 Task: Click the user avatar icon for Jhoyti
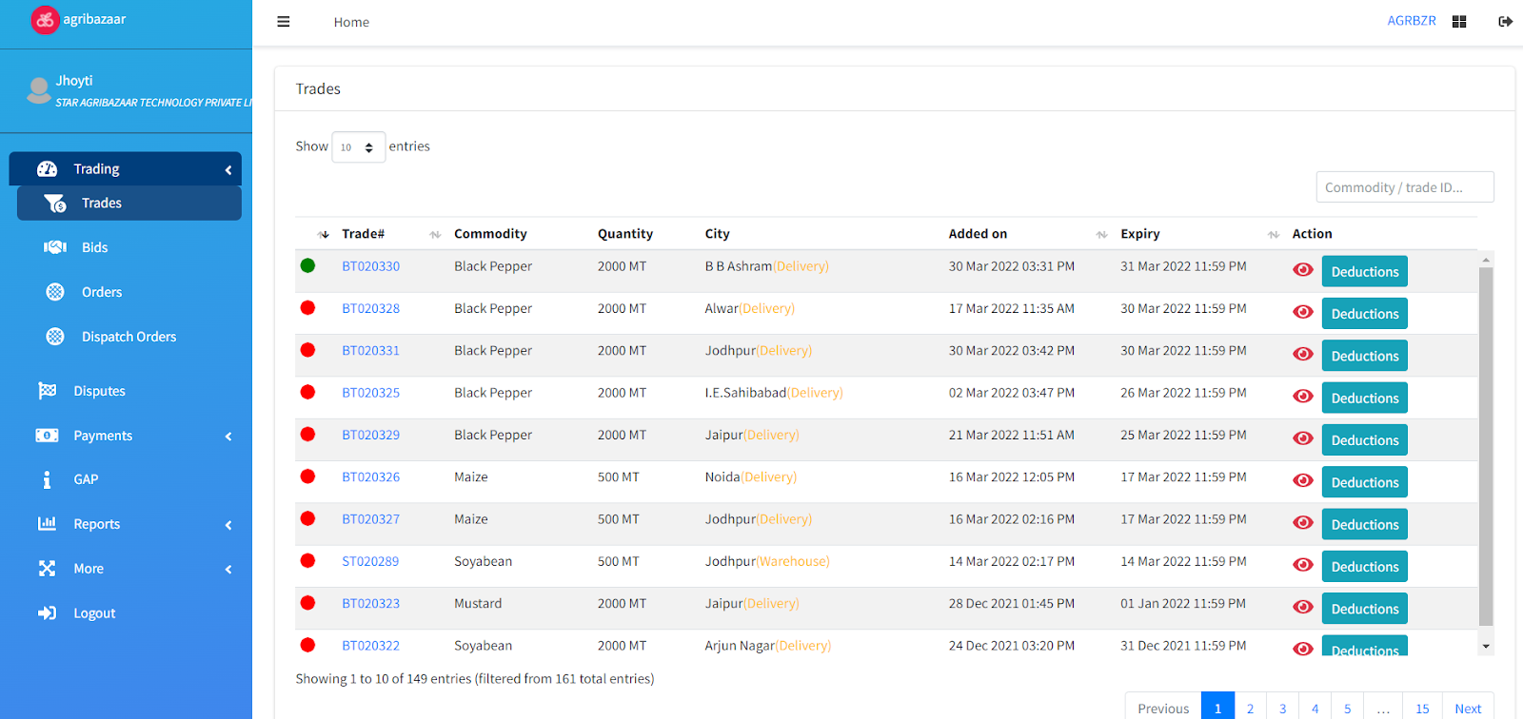click(x=39, y=90)
